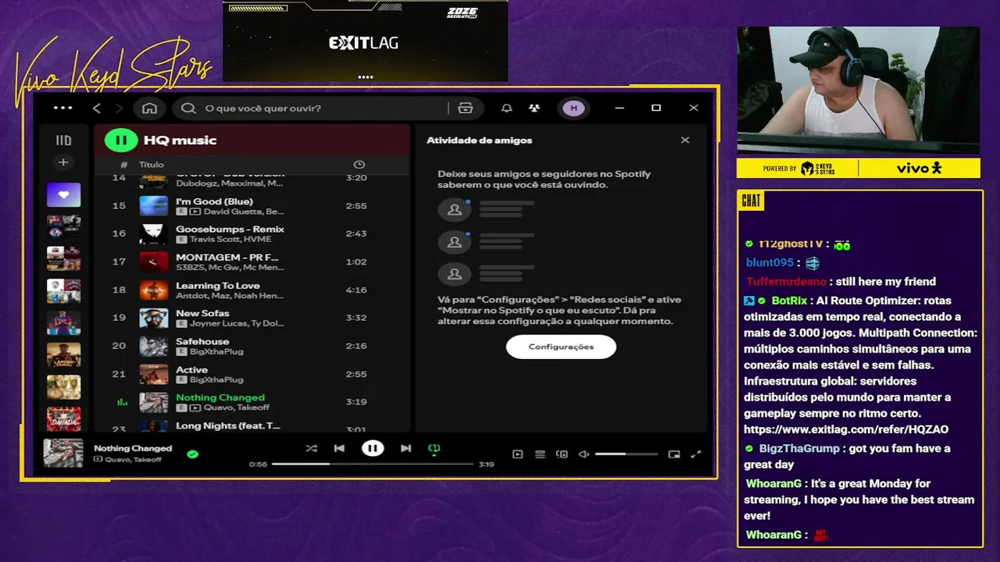Sort by the duration clock icon
Screen dimensions: 1000x562
pyautogui.click(x=359, y=165)
